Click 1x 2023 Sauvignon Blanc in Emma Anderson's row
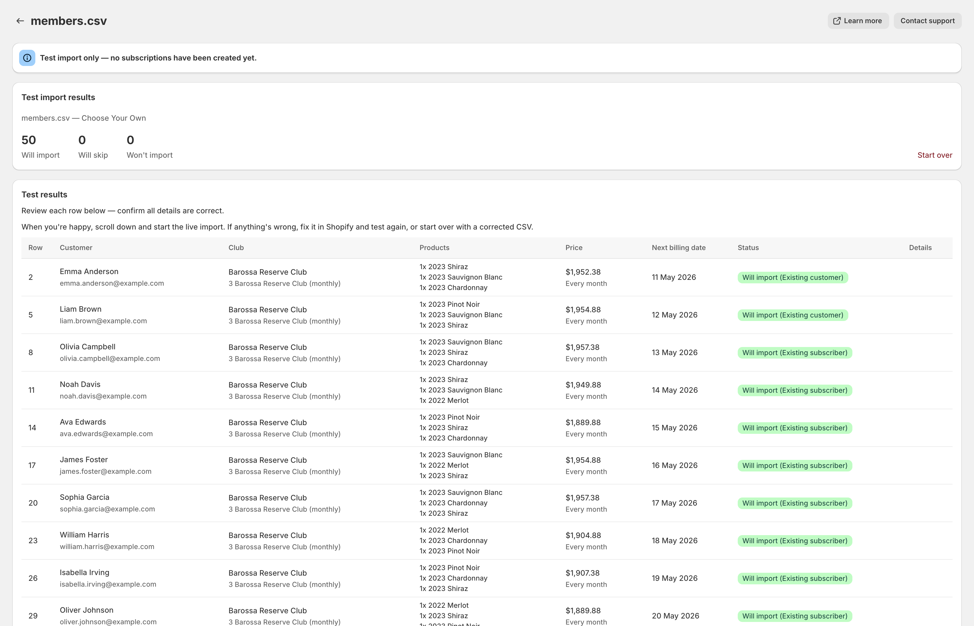 (x=461, y=277)
